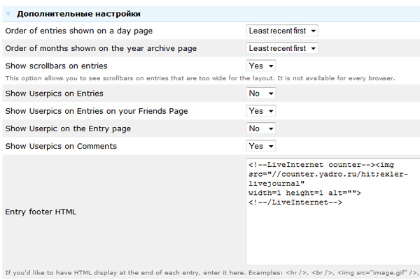Image resolution: width=420 pixels, height=280 pixels.
Task: Open the day page entries order dropdown
Action: [x=282, y=31]
